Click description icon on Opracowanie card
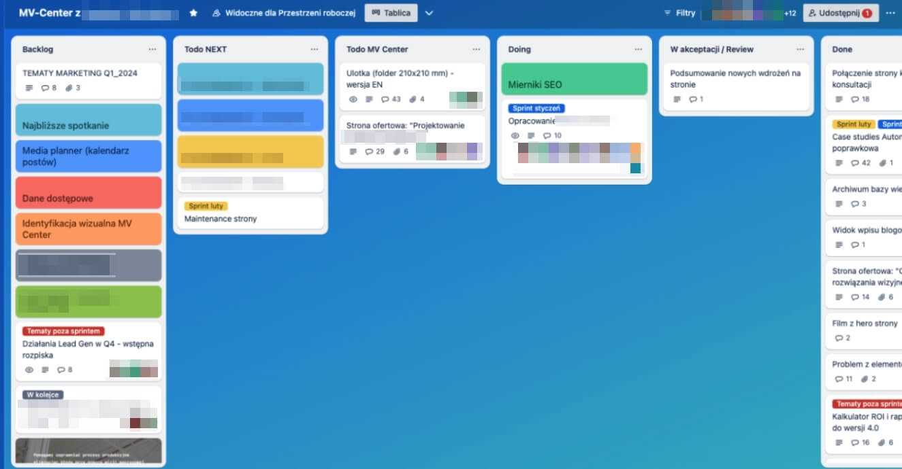 [x=530, y=136]
